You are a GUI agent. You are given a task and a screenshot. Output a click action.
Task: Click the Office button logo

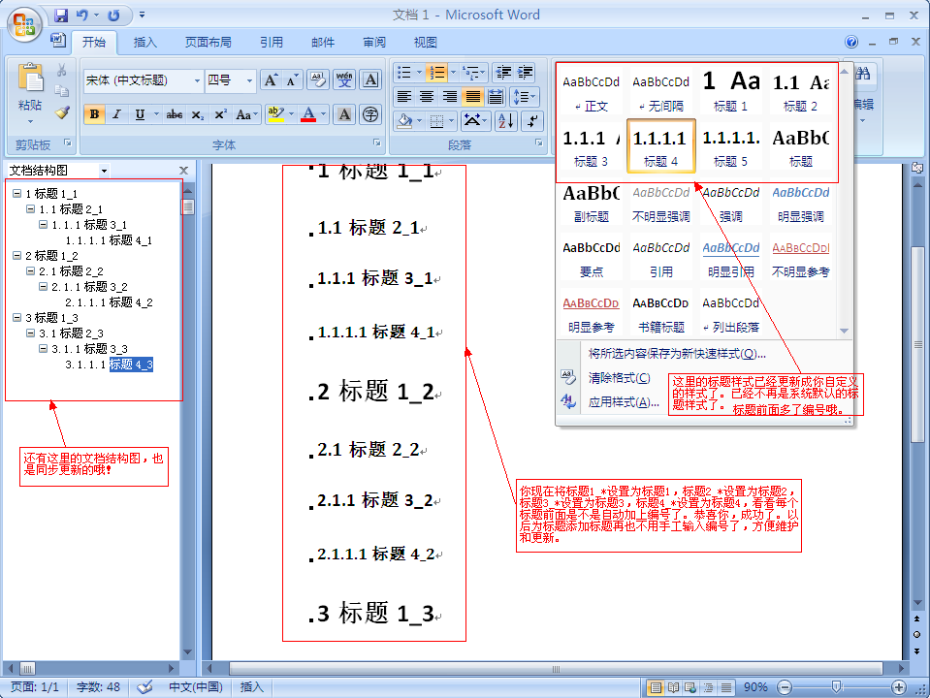pos(23,25)
